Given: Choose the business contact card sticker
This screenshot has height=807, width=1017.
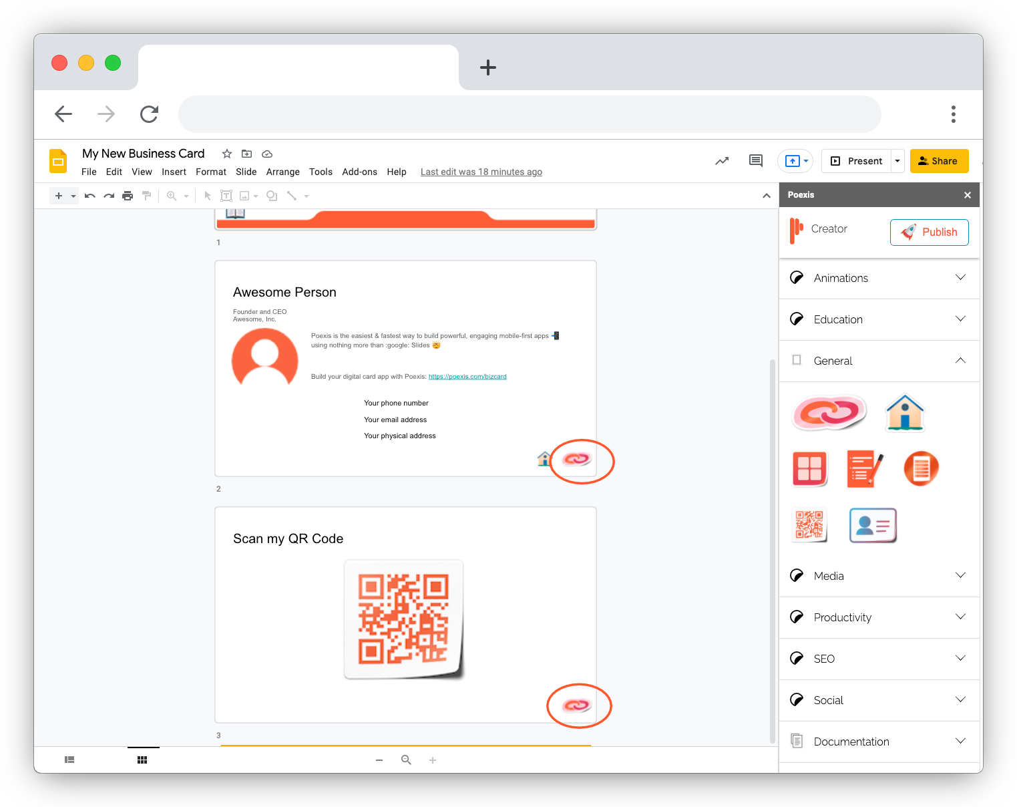Looking at the screenshot, I should [873, 524].
